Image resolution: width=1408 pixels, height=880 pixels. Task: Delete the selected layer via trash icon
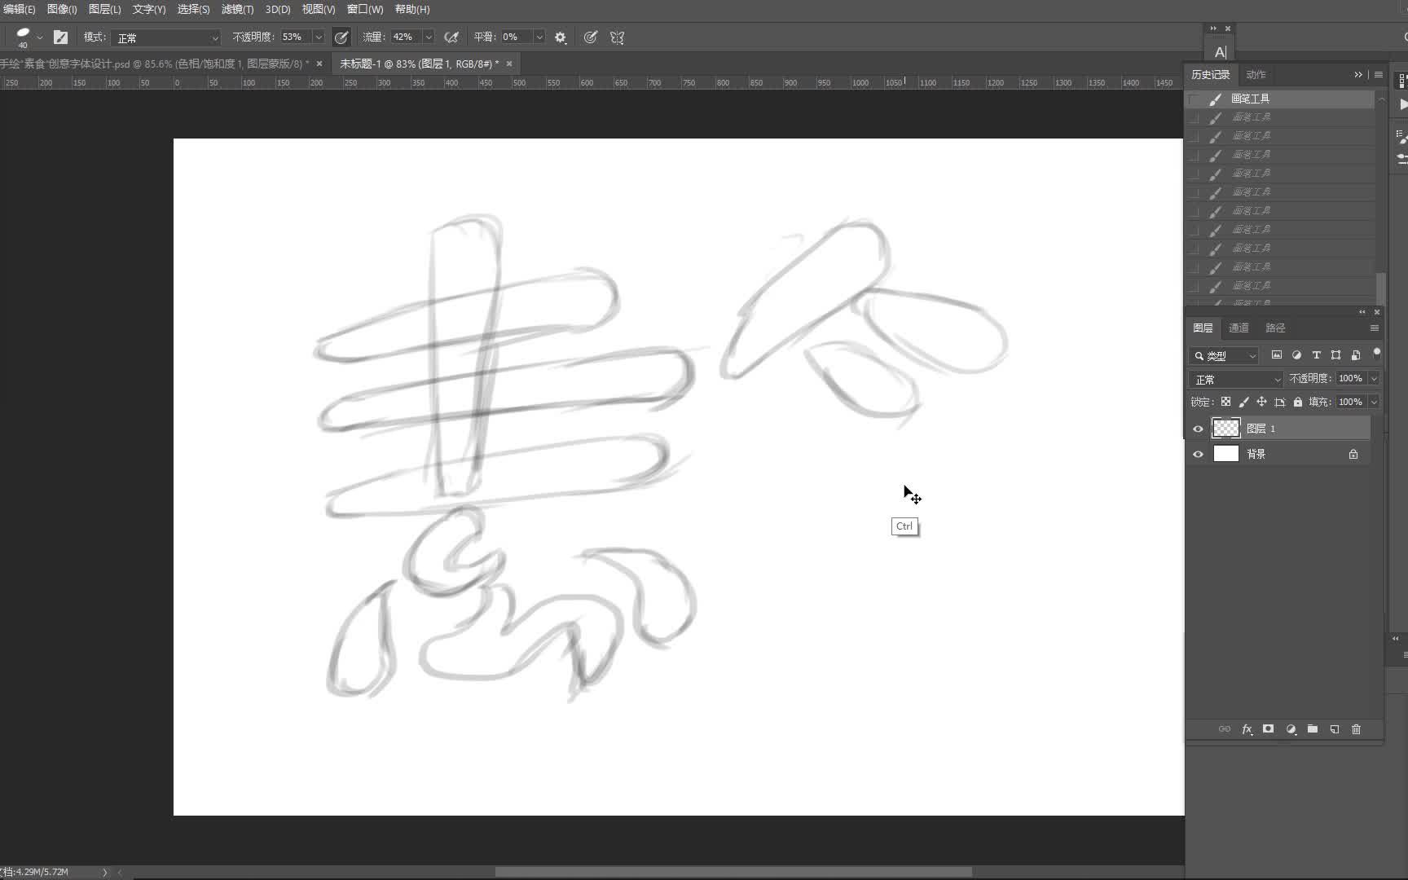pos(1357,729)
